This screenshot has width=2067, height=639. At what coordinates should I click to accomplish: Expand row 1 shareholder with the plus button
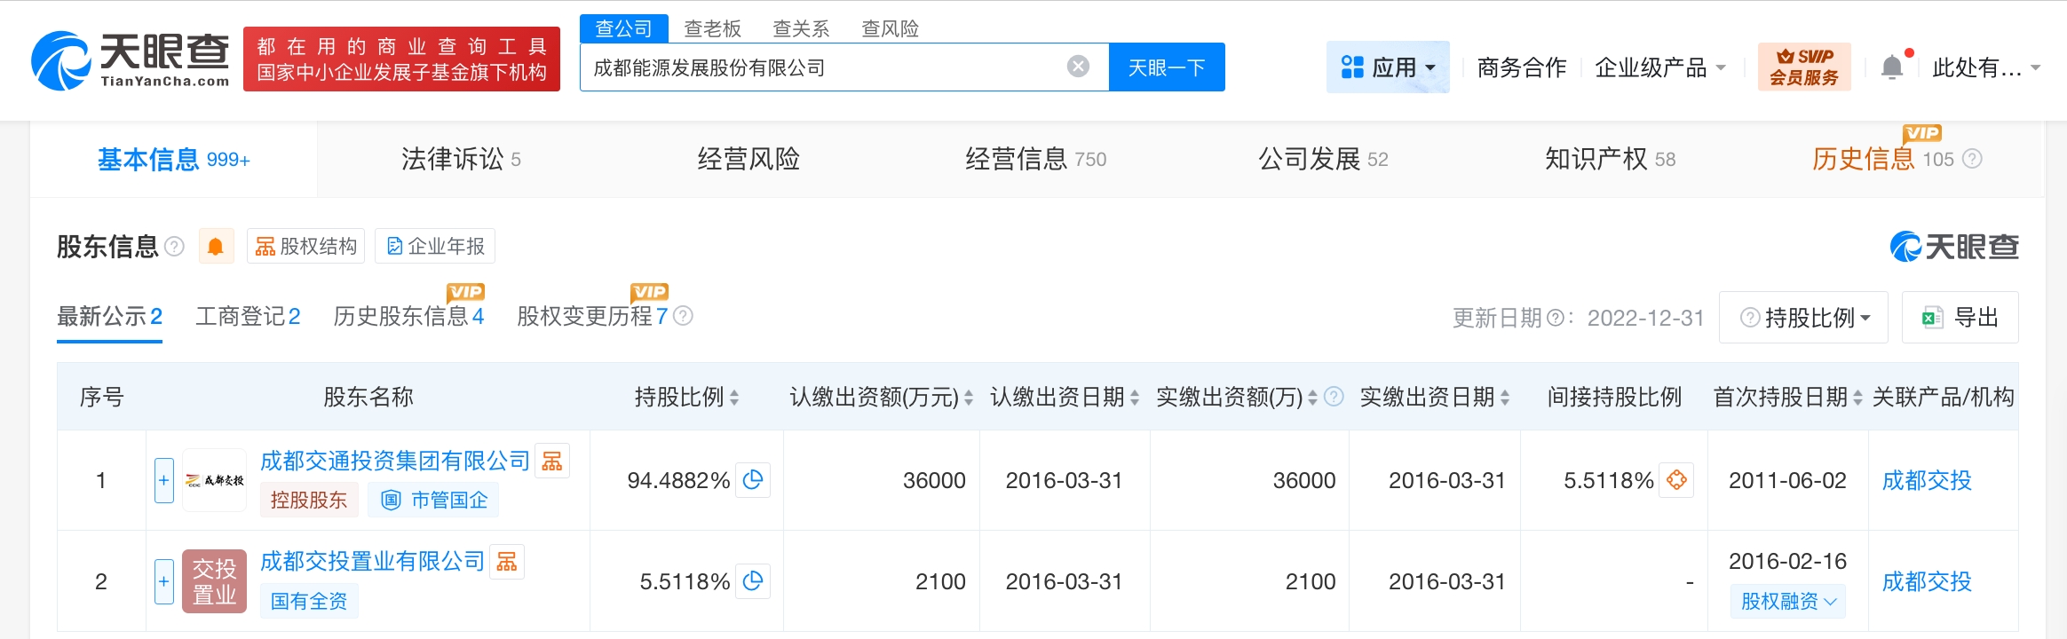coord(164,480)
